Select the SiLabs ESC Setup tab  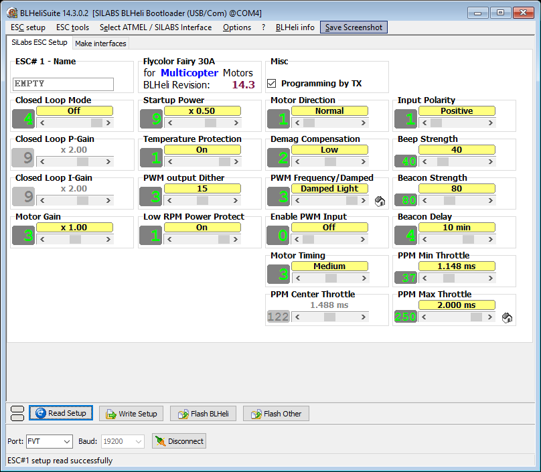click(x=40, y=42)
